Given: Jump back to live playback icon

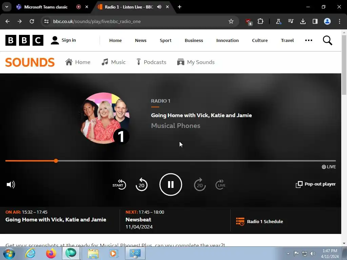Looking at the screenshot, I should pyautogui.click(x=220, y=185).
